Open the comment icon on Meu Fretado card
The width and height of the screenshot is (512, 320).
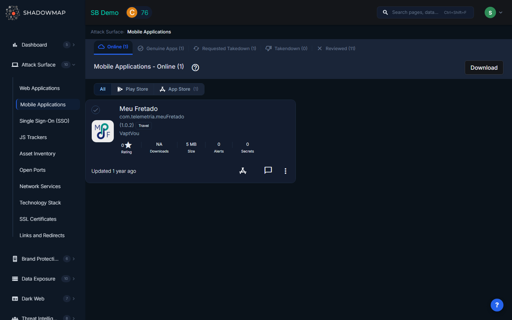pos(268,170)
